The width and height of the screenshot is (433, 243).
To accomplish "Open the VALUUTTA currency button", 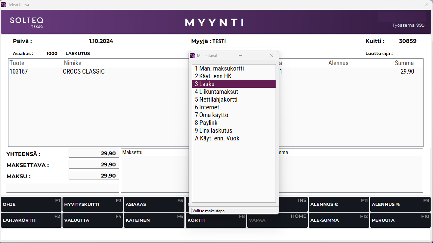I will pos(93,220).
